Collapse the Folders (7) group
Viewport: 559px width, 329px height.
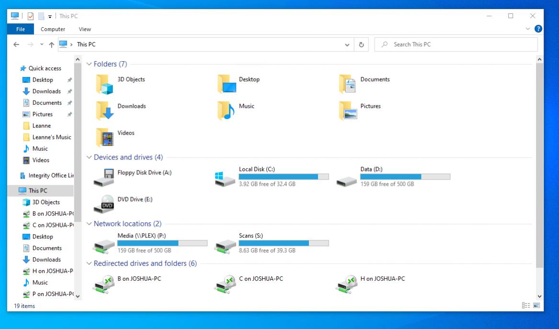89,64
